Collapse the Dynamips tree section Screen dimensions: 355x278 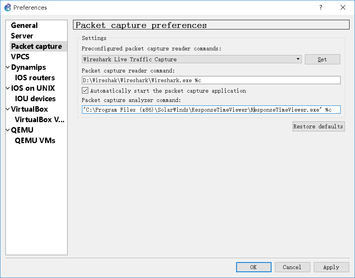(7, 67)
